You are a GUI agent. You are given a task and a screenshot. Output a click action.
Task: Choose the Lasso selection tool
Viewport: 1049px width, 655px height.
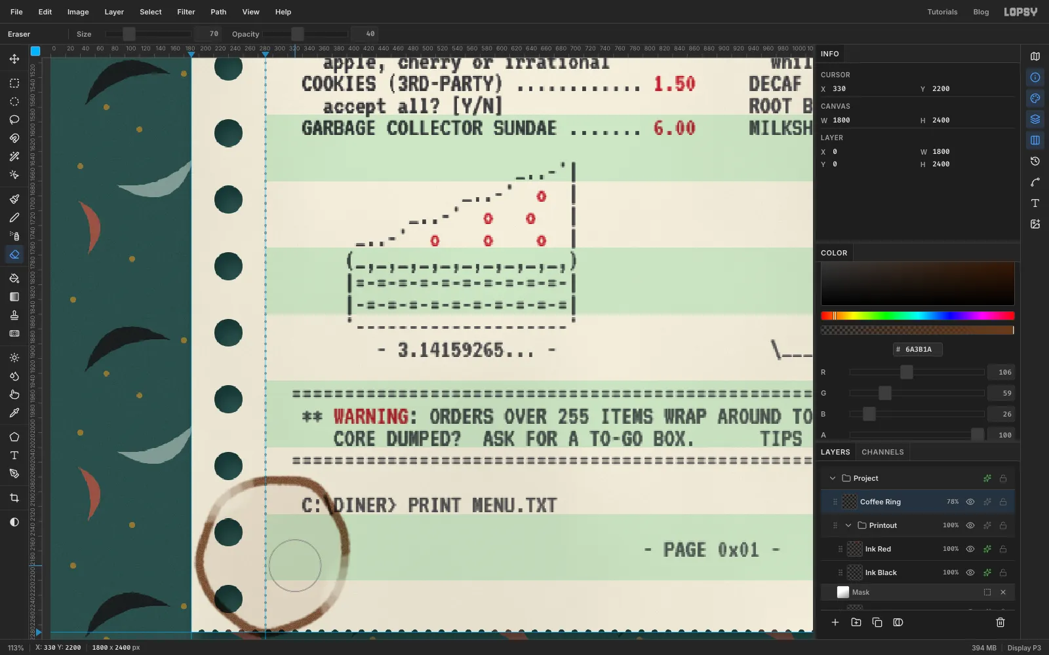(14, 120)
